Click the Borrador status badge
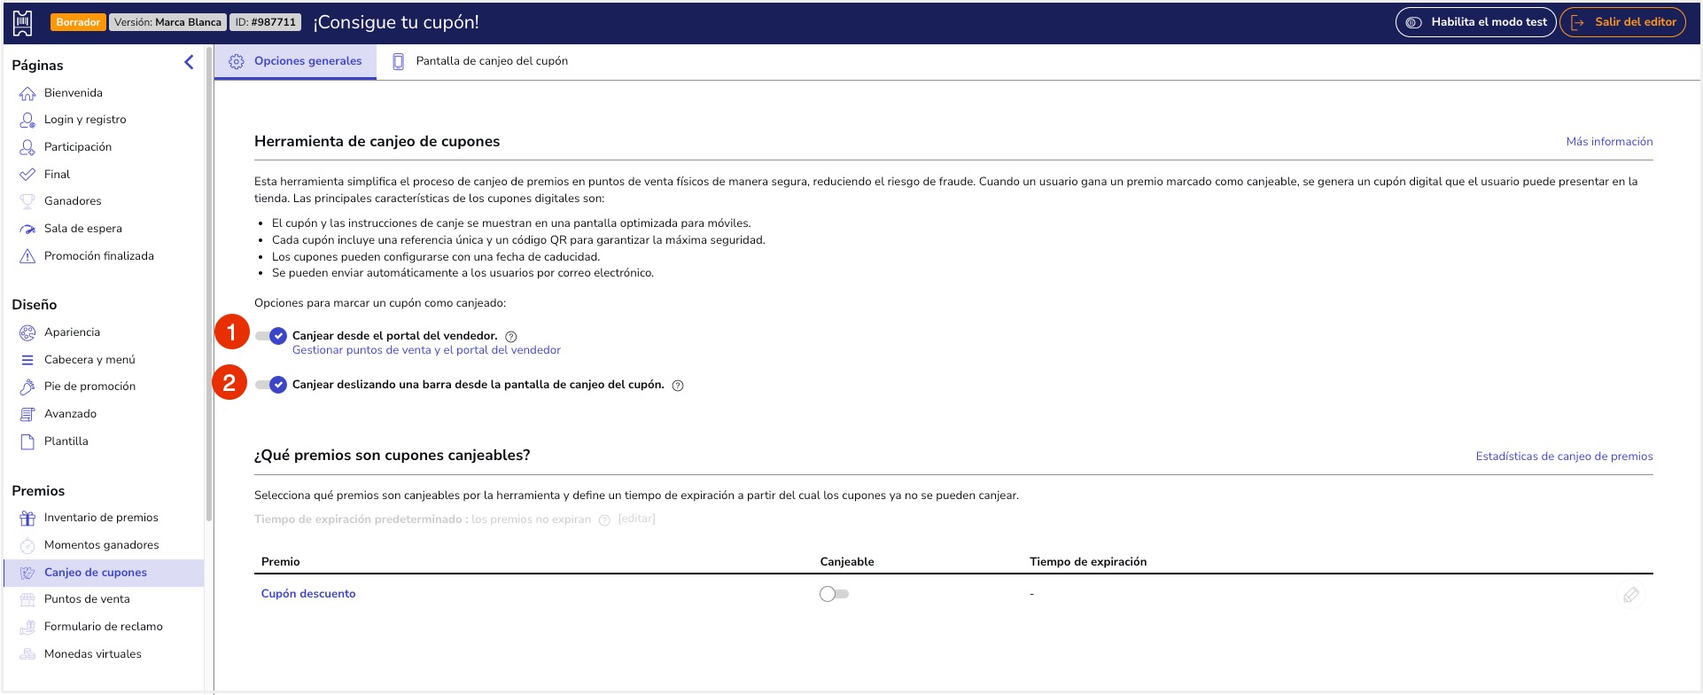Image resolution: width=1703 pixels, height=695 pixels. click(x=78, y=22)
